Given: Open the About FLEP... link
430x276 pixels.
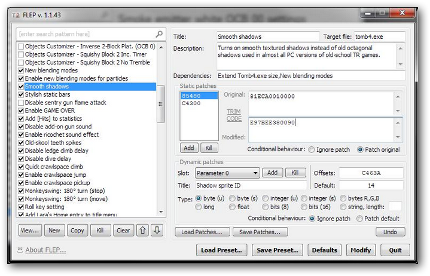Looking at the screenshot, I should coord(45,250).
